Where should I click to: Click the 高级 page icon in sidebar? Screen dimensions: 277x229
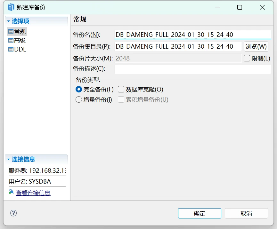(11, 40)
